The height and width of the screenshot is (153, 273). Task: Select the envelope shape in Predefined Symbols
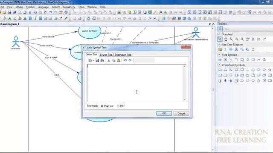[264, 81]
